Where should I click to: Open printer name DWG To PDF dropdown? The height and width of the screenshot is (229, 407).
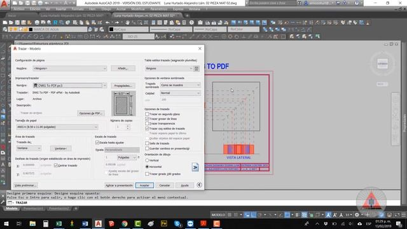(x=69, y=85)
